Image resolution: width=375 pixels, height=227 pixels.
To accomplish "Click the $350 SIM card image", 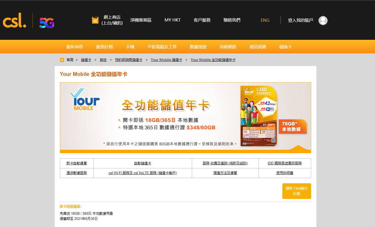I will pyautogui.click(x=259, y=116).
